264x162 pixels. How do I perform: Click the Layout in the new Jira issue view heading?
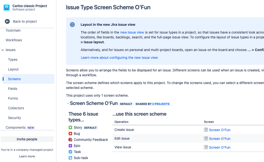108,24
